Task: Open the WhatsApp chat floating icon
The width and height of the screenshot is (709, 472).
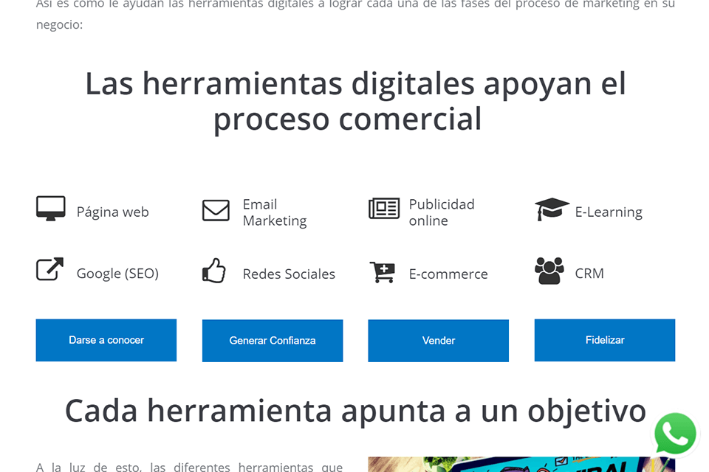Action: pyautogui.click(x=675, y=434)
